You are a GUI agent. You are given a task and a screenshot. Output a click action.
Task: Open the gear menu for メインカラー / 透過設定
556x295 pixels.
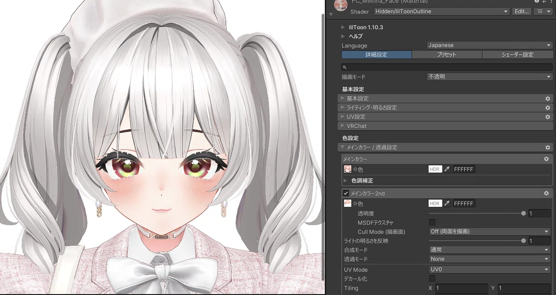tap(548, 147)
